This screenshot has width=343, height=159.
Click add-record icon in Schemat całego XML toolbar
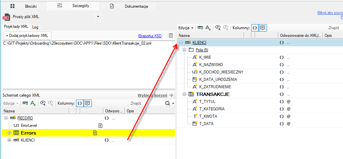point(25,103)
